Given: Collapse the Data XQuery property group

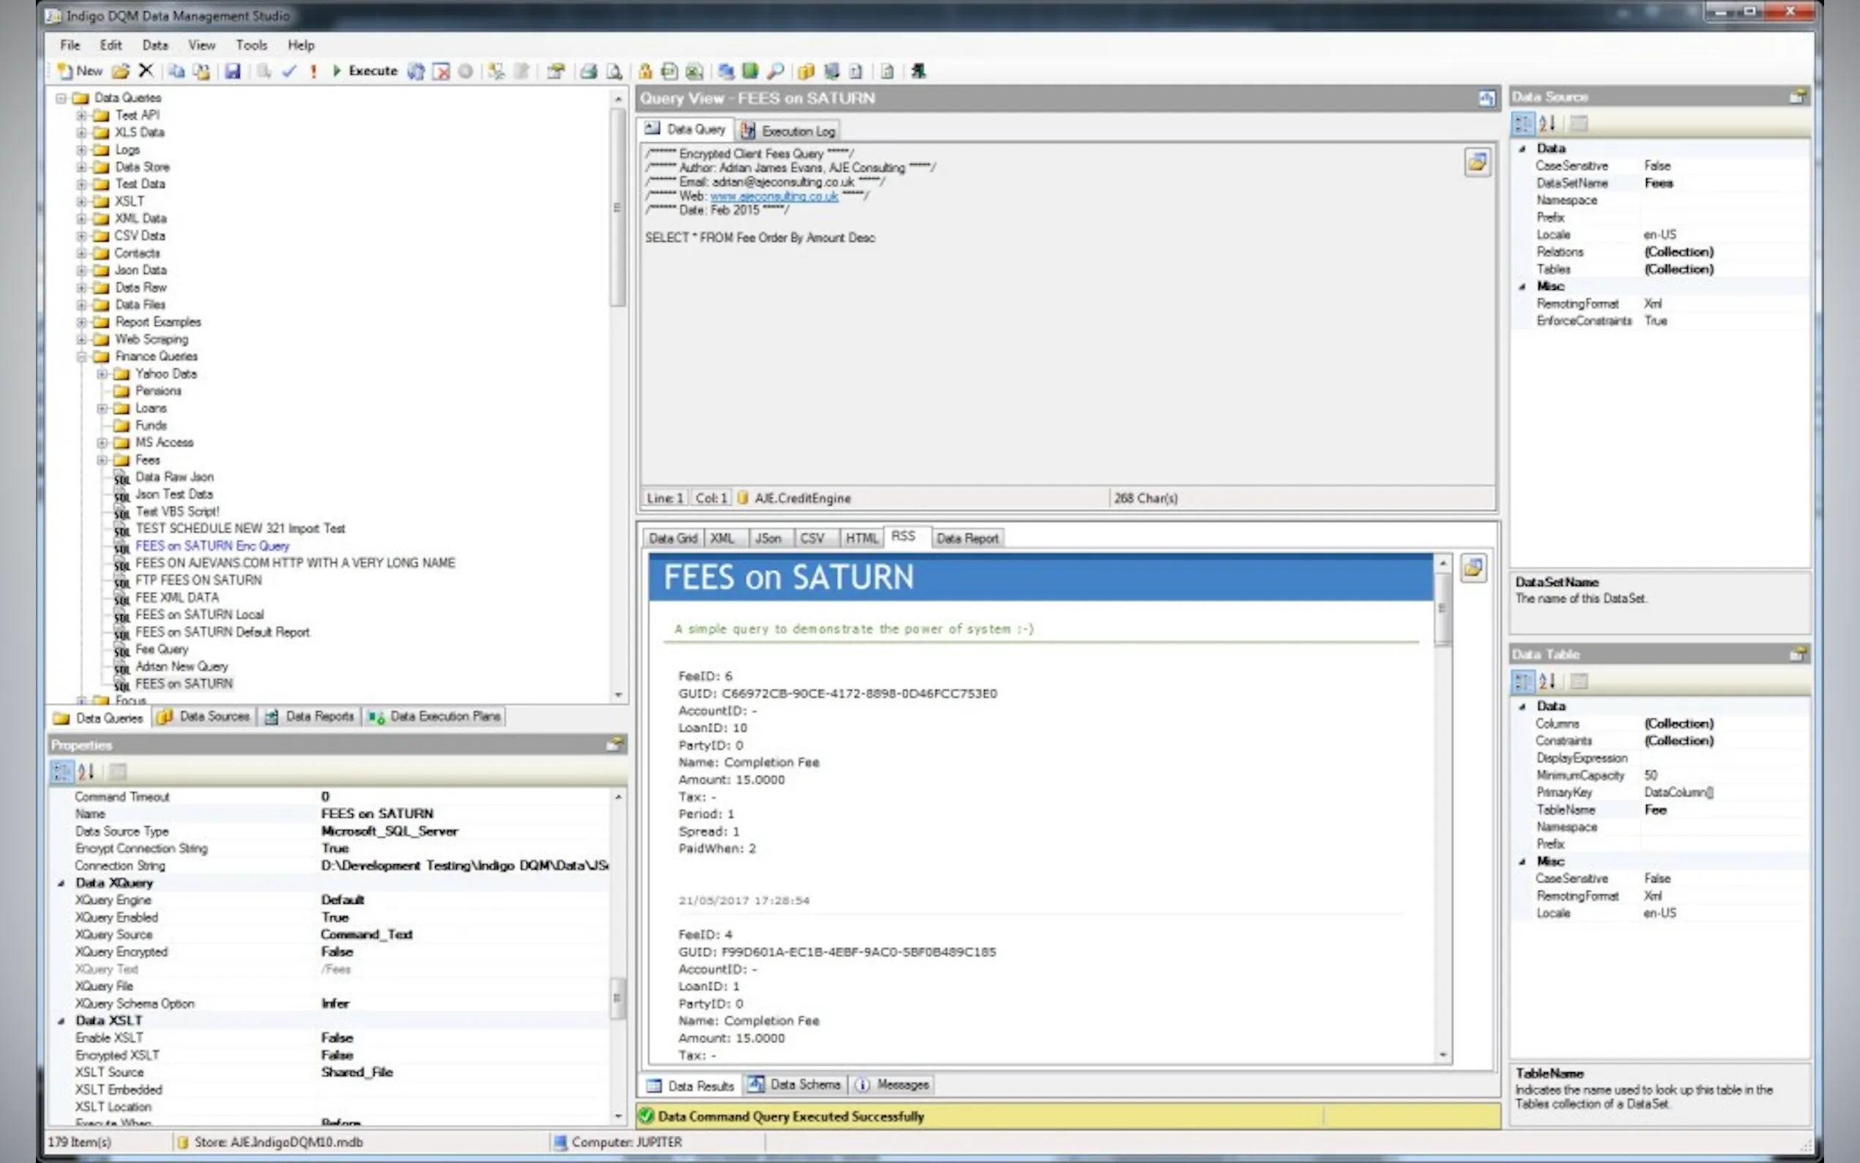Looking at the screenshot, I should (x=61, y=883).
